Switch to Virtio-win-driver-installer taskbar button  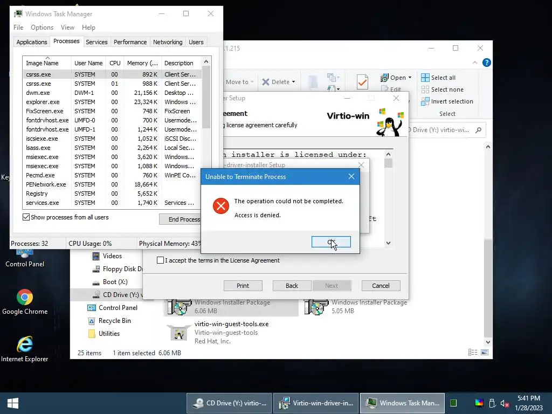[316, 403]
